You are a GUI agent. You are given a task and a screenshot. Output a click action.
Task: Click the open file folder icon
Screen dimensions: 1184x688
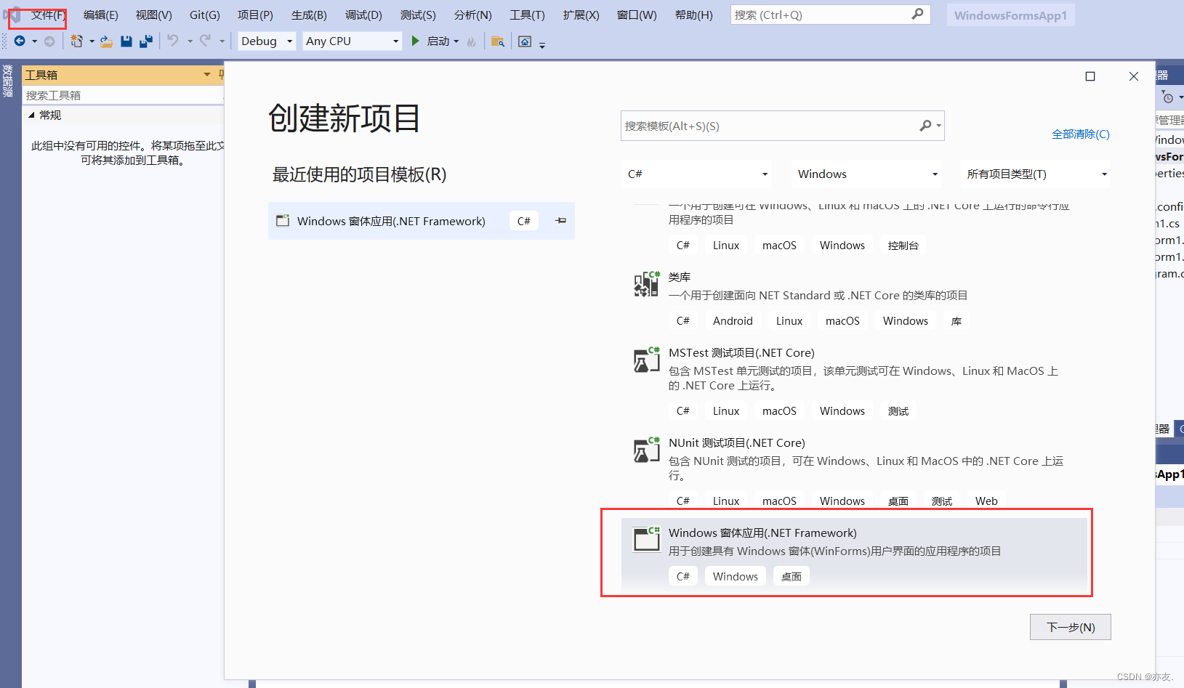pyautogui.click(x=106, y=41)
